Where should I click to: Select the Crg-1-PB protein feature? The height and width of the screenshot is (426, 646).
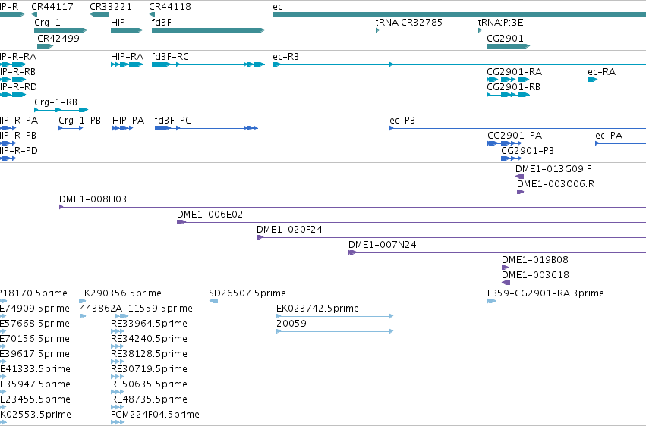pyautogui.click(x=71, y=128)
